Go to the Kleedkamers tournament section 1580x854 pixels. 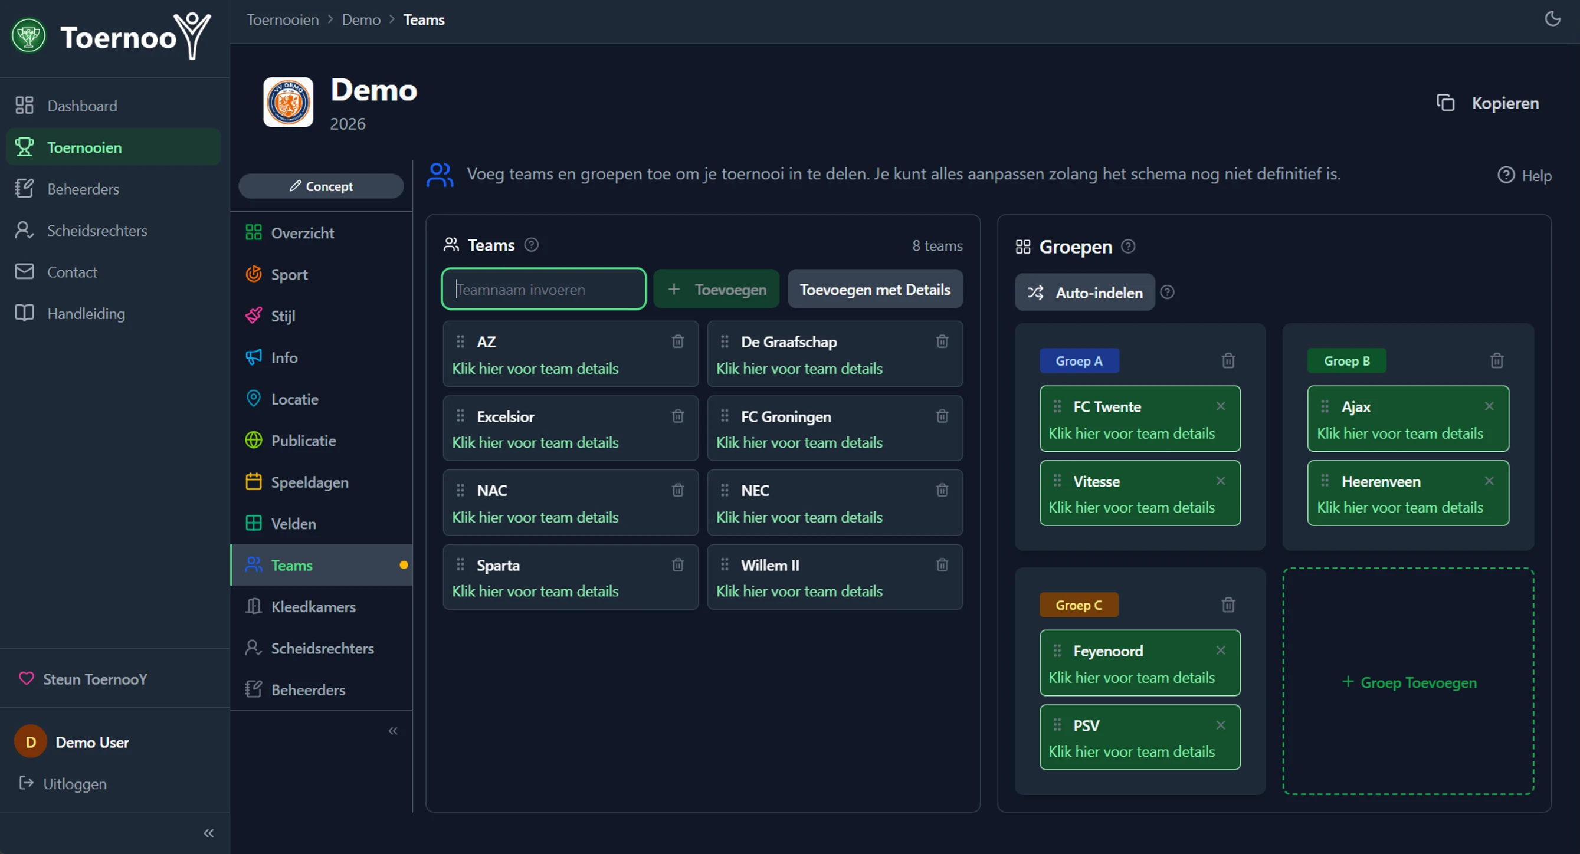[322, 607]
